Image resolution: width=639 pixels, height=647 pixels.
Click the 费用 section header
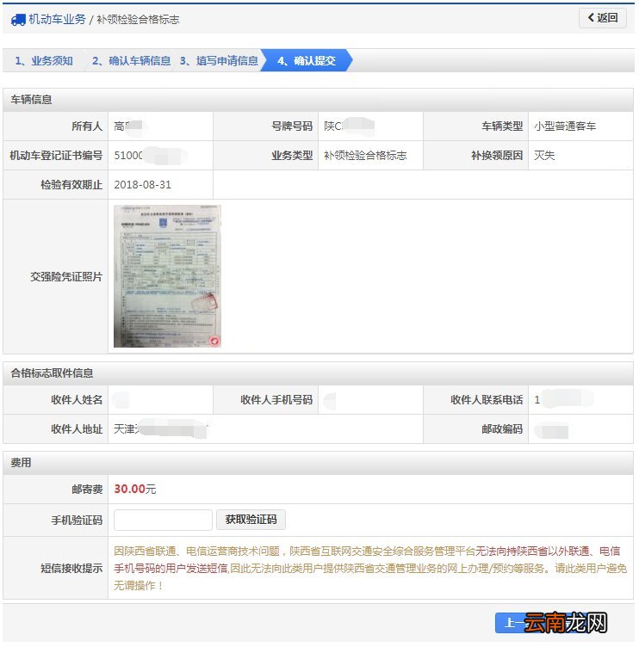coord(318,463)
